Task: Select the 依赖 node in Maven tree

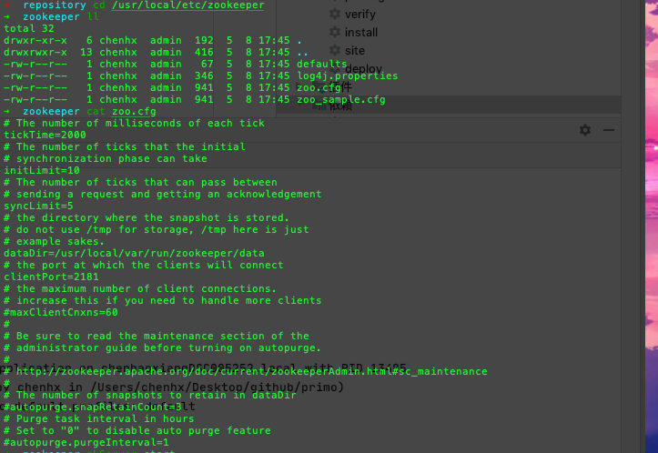Action: 340,106
